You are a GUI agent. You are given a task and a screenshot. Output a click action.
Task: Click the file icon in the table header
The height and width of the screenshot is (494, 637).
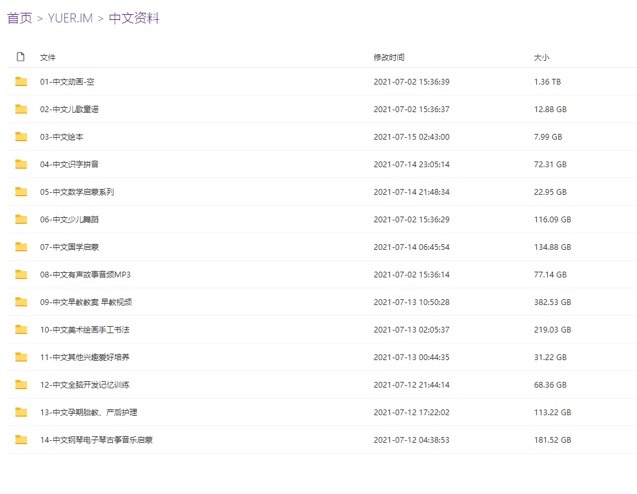click(x=21, y=56)
